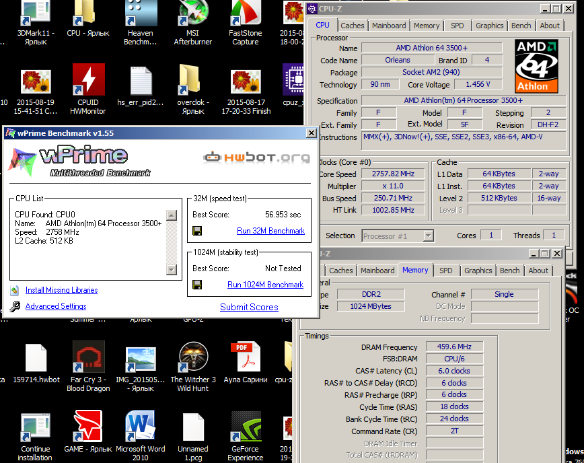Viewport: 584px width, 463px height.
Task: Click the Advanced Settings wrench icon
Action: pyautogui.click(x=15, y=307)
